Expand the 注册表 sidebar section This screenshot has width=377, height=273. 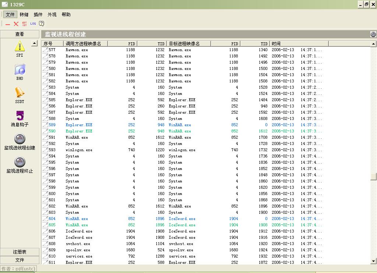20,252
